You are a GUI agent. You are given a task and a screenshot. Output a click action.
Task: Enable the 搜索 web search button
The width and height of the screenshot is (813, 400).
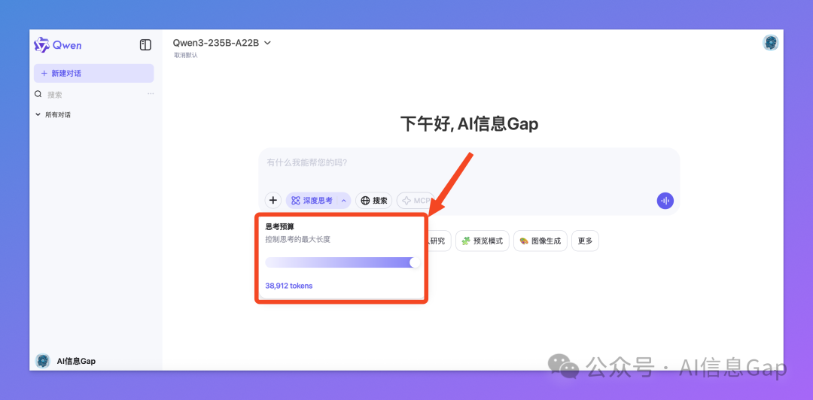[374, 201]
